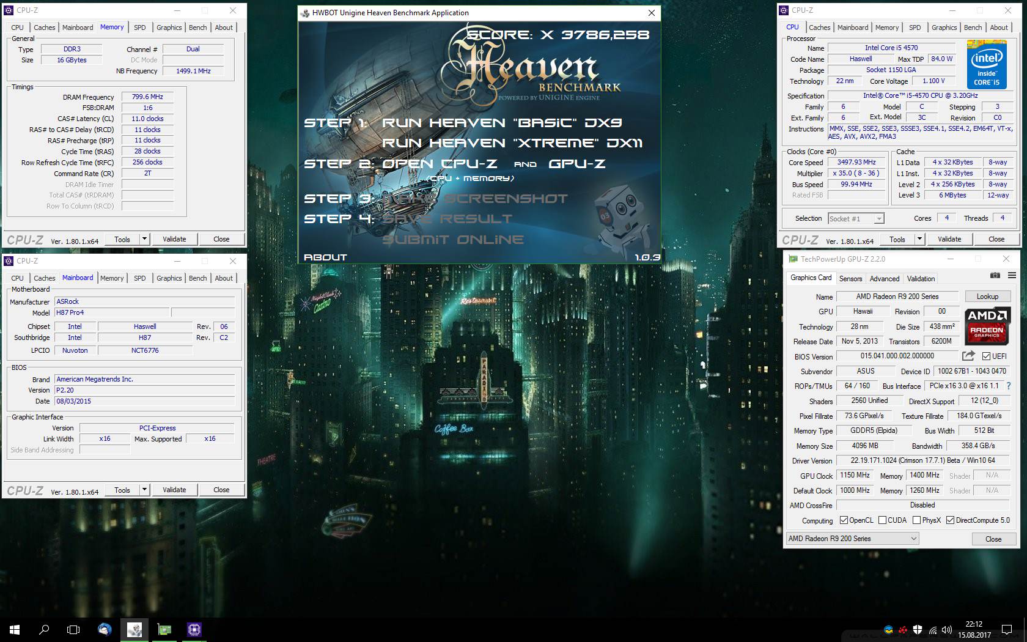Click Submit Online in Heaven app

coord(453,240)
